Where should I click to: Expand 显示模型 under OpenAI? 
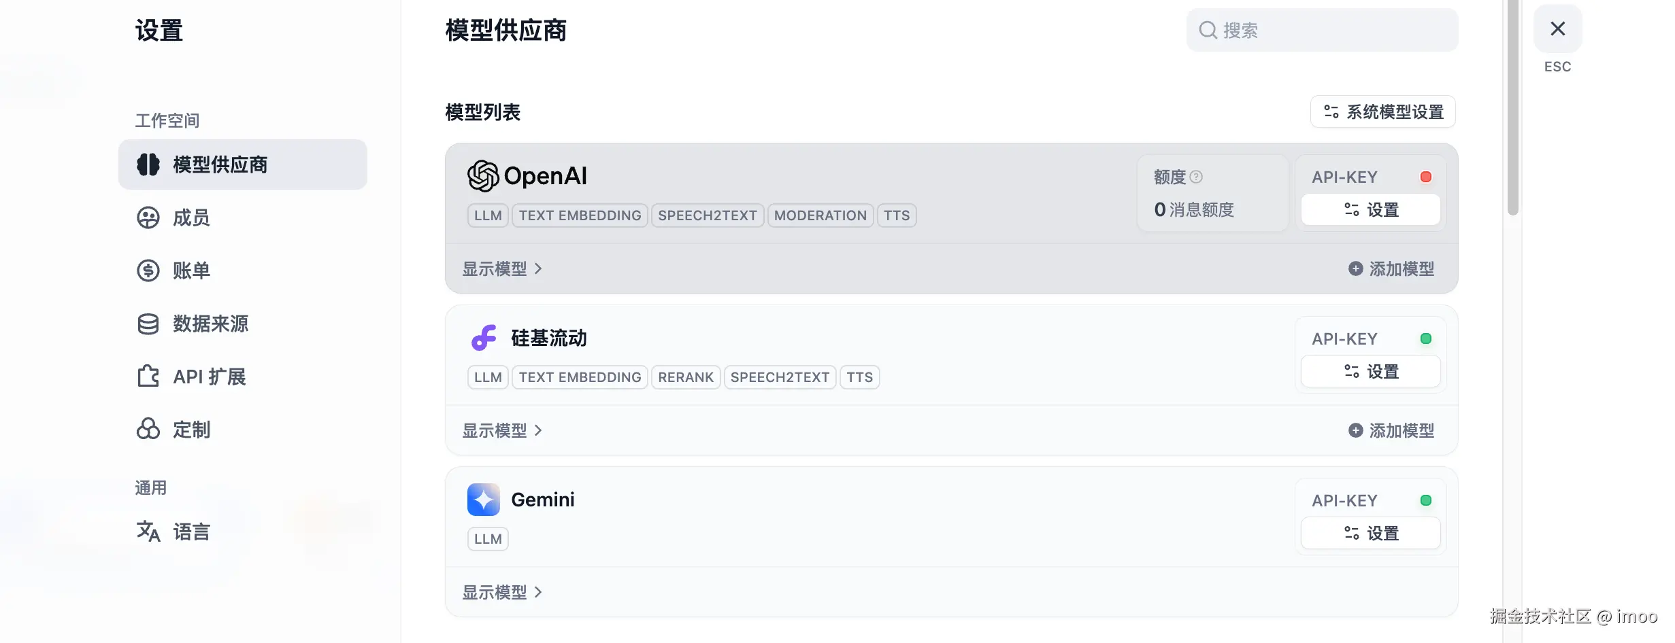pos(502,268)
